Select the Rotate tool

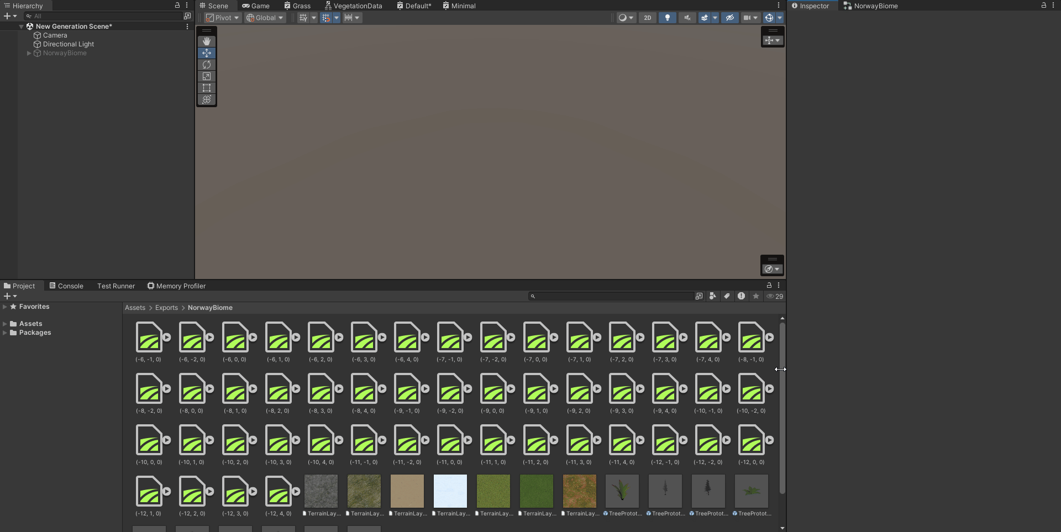click(x=207, y=65)
